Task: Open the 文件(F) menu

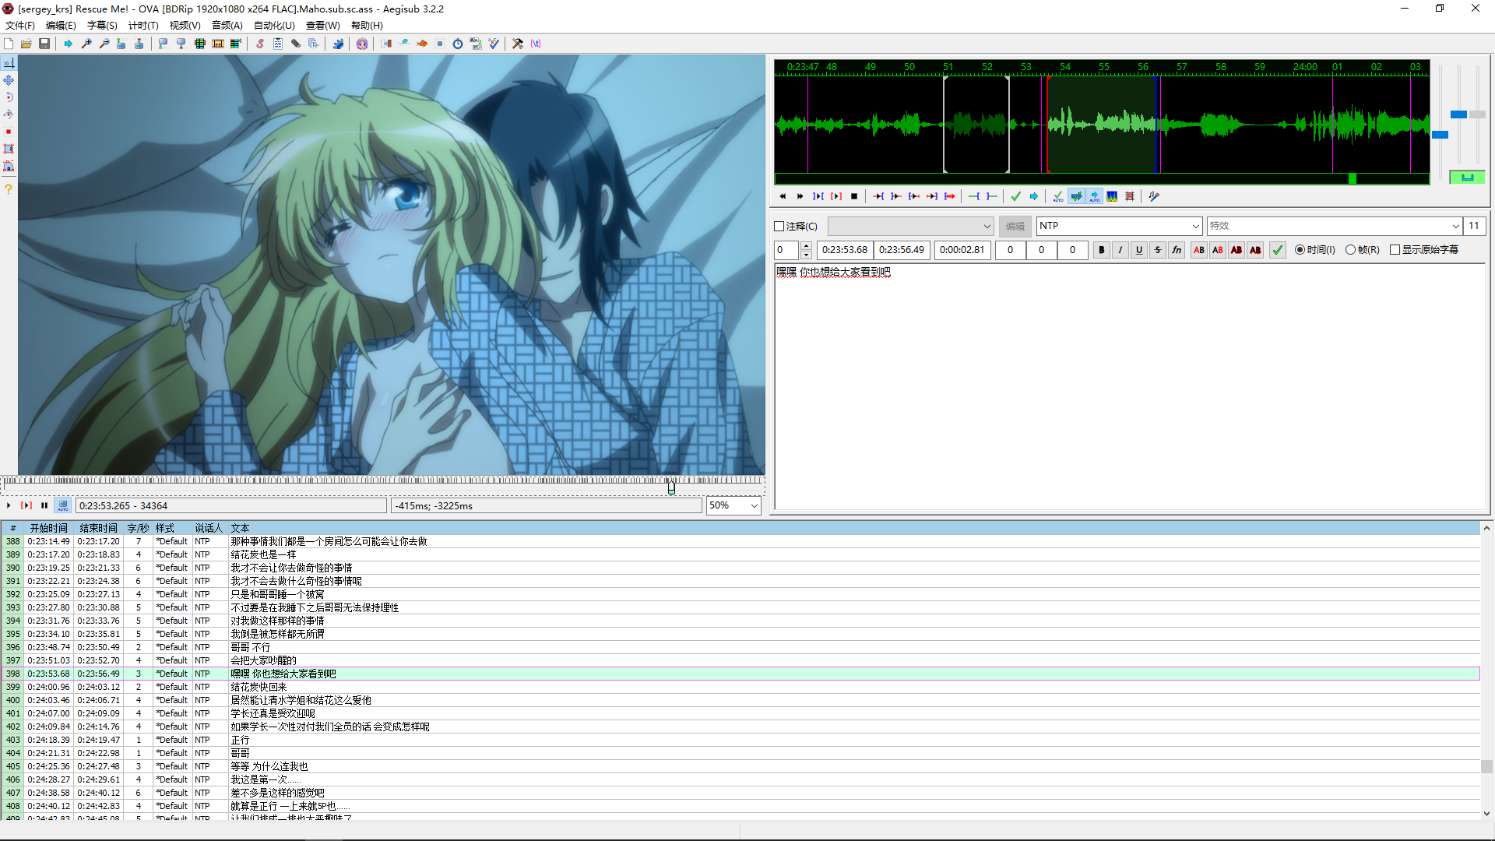Action: pos(20,26)
